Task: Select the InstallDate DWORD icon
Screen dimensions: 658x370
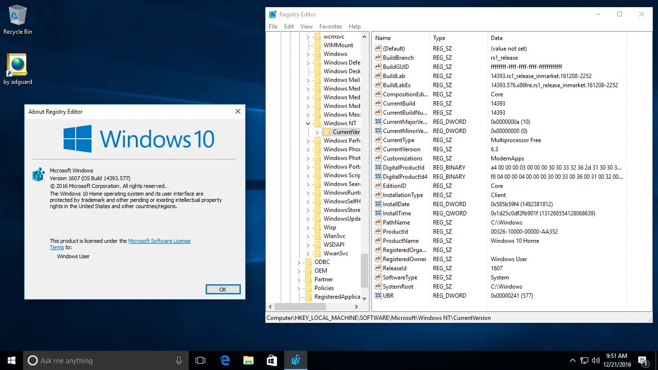Action: click(378, 204)
